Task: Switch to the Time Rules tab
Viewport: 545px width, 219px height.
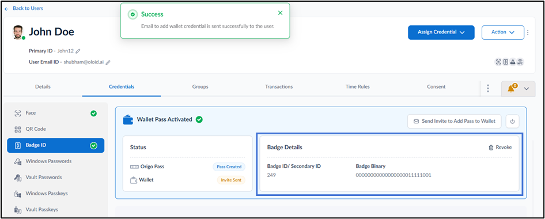Action: (358, 87)
